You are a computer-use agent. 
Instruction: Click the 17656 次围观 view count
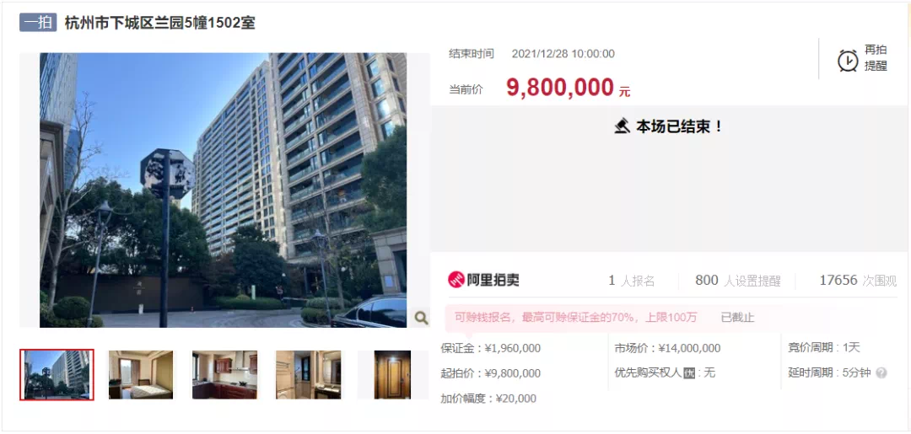click(858, 281)
